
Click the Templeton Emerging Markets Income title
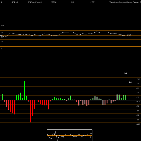click(x=124, y=2)
